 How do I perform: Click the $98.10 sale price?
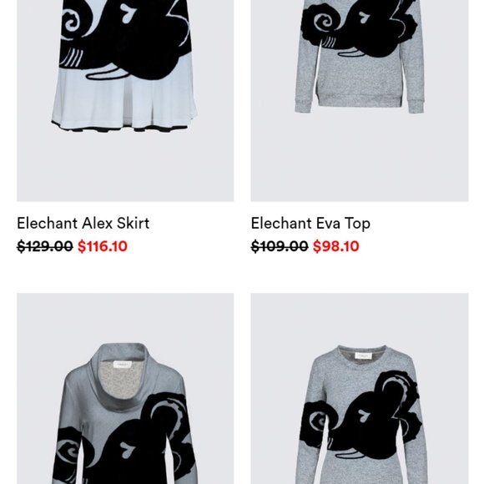[x=335, y=246]
